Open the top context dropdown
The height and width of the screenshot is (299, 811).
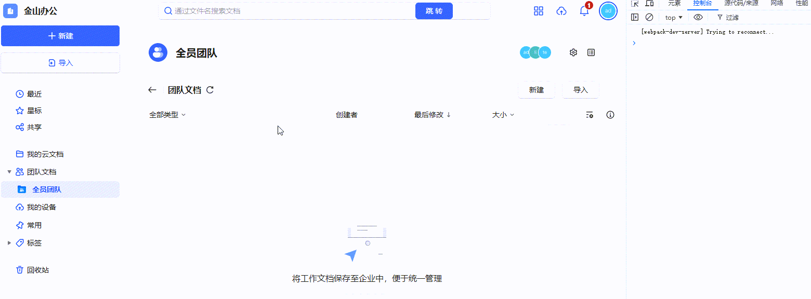[x=674, y=18]
